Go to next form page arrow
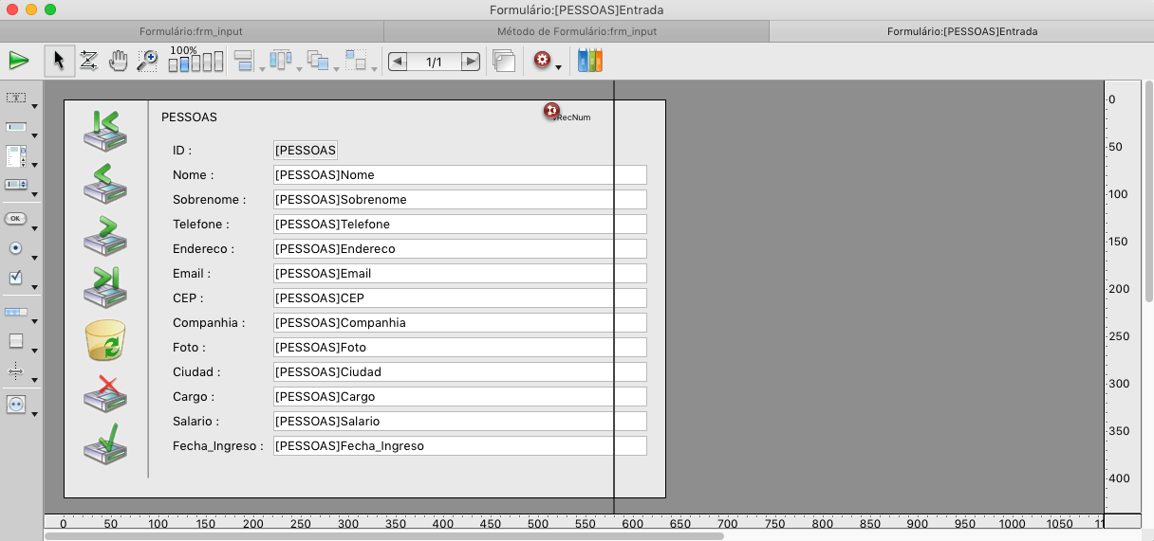The image size is (1154, 541). tap(470, 62)
